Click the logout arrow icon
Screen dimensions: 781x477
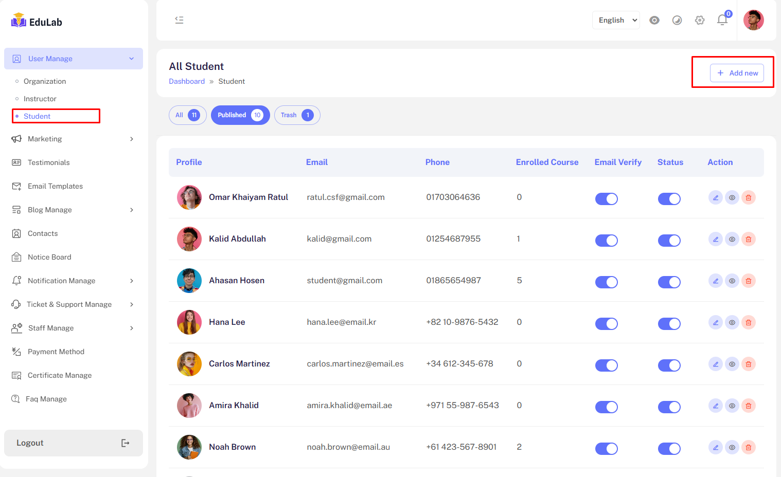[125, 443]
